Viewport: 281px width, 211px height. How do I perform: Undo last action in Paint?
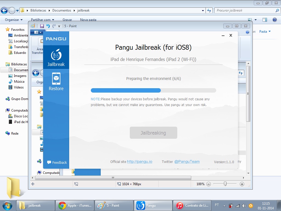point(48,26)
